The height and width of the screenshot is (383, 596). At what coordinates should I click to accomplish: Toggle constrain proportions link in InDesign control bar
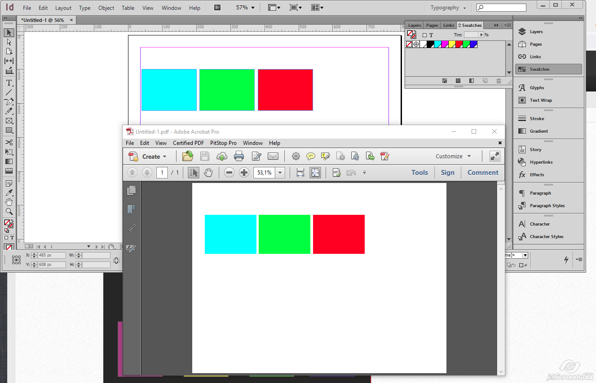tap(117, 260)
